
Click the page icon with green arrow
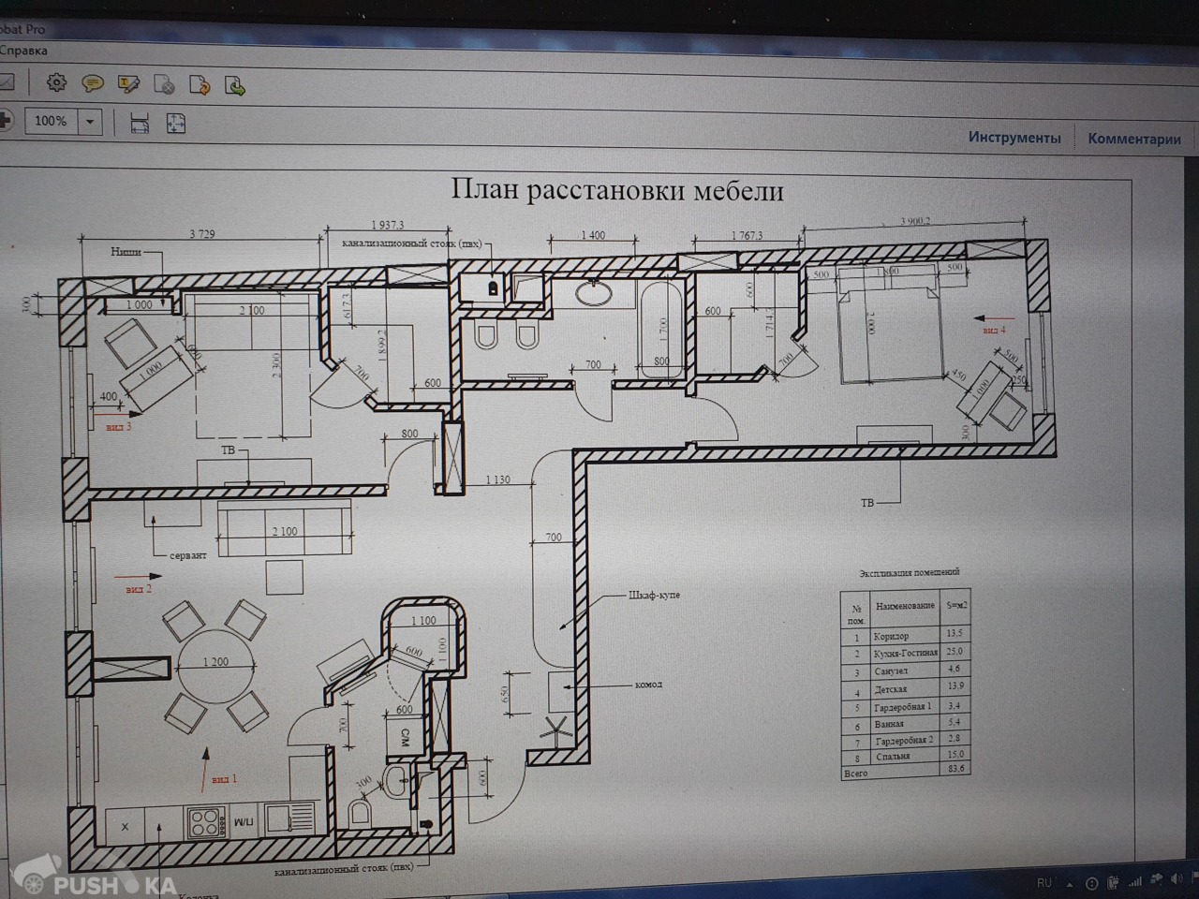235,87
